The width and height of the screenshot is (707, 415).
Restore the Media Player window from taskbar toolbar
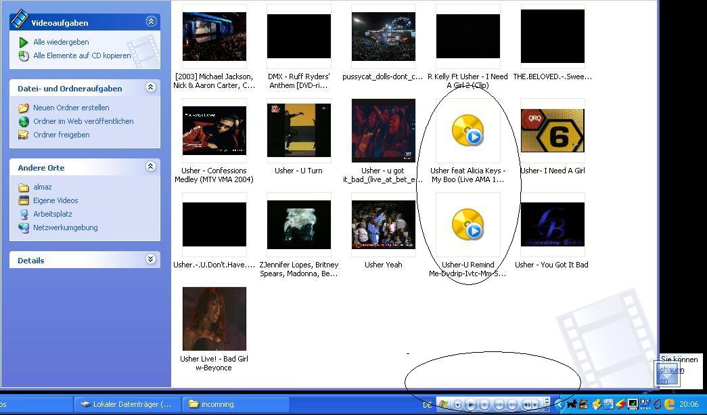(547, 409)
